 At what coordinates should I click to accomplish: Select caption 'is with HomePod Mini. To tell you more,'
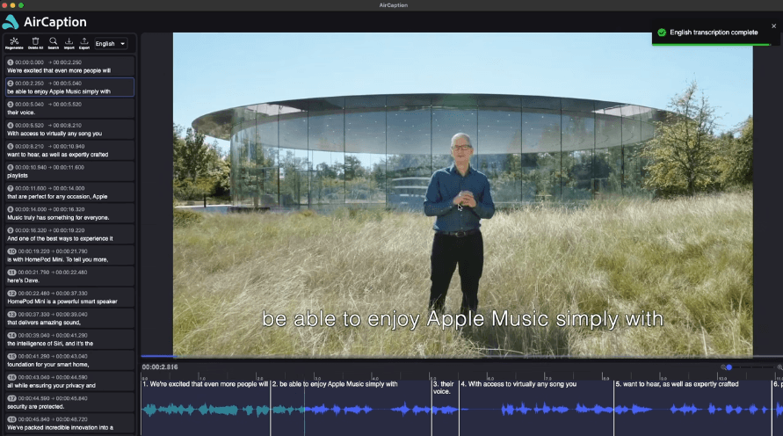point(70,255)
